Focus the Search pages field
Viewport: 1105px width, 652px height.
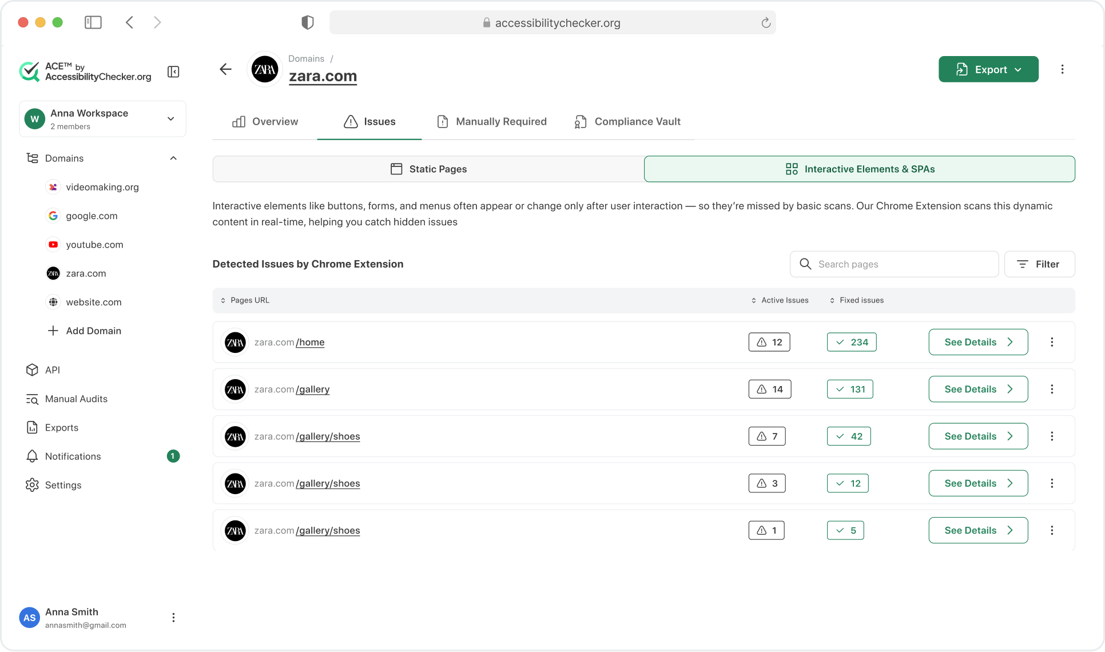pos(894,264)
